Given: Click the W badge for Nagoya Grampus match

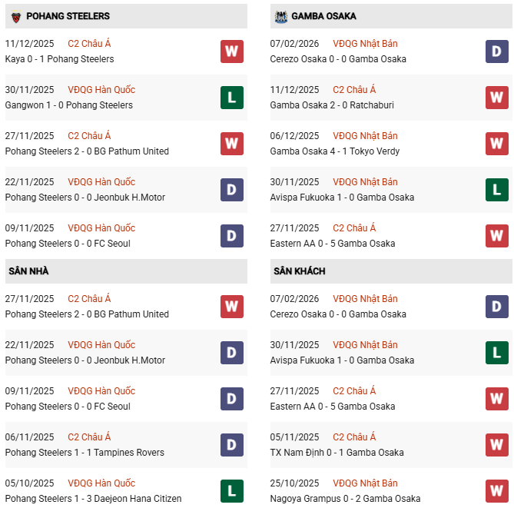Looking at the screenshot, I should (496, 491).
